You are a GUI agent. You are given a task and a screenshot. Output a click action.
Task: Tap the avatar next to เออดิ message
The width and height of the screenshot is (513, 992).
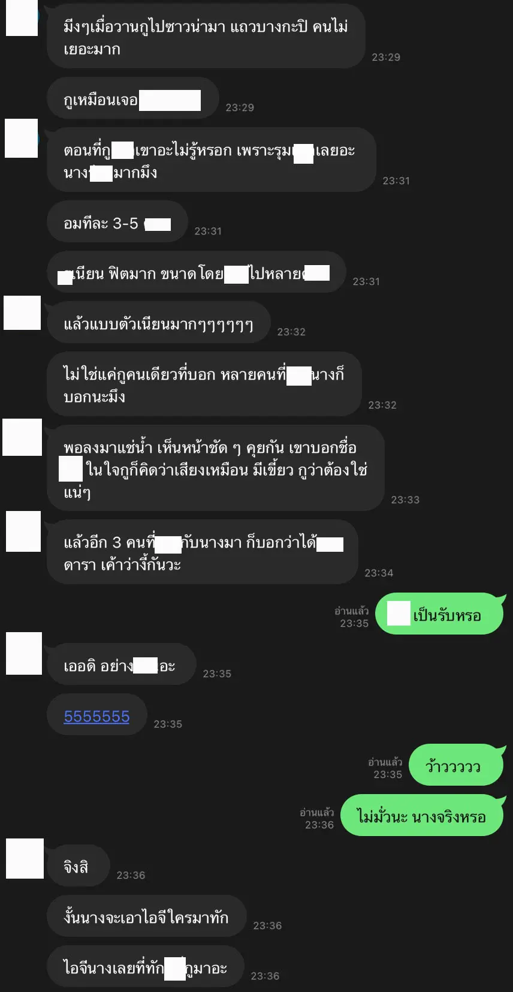[24, 654]
